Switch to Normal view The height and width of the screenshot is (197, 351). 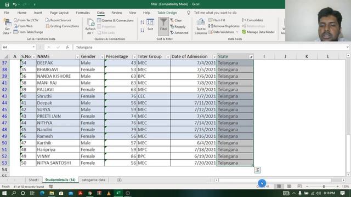[279, 186]
